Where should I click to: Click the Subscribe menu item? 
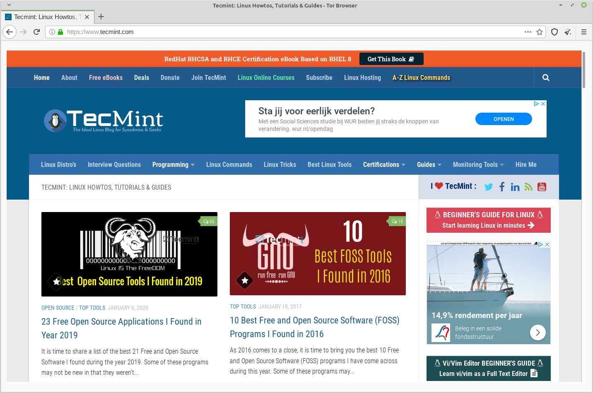point(319,77)
